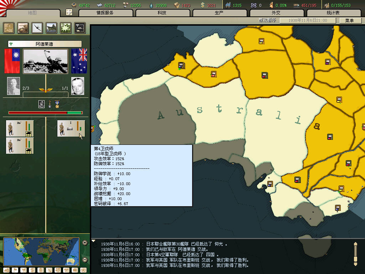Open the land units list icon
365x274 pixels.
click(x=23, y=28)
